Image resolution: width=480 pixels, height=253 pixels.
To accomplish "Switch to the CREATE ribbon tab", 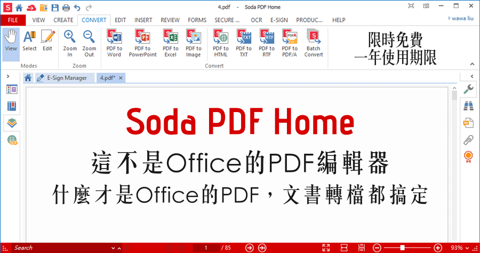I will point(63,20).
